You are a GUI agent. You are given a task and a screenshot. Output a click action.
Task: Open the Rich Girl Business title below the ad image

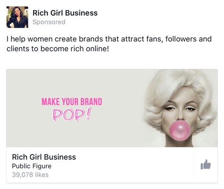(44, 157)
